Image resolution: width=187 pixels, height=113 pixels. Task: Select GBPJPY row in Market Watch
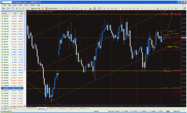point(12,42)
